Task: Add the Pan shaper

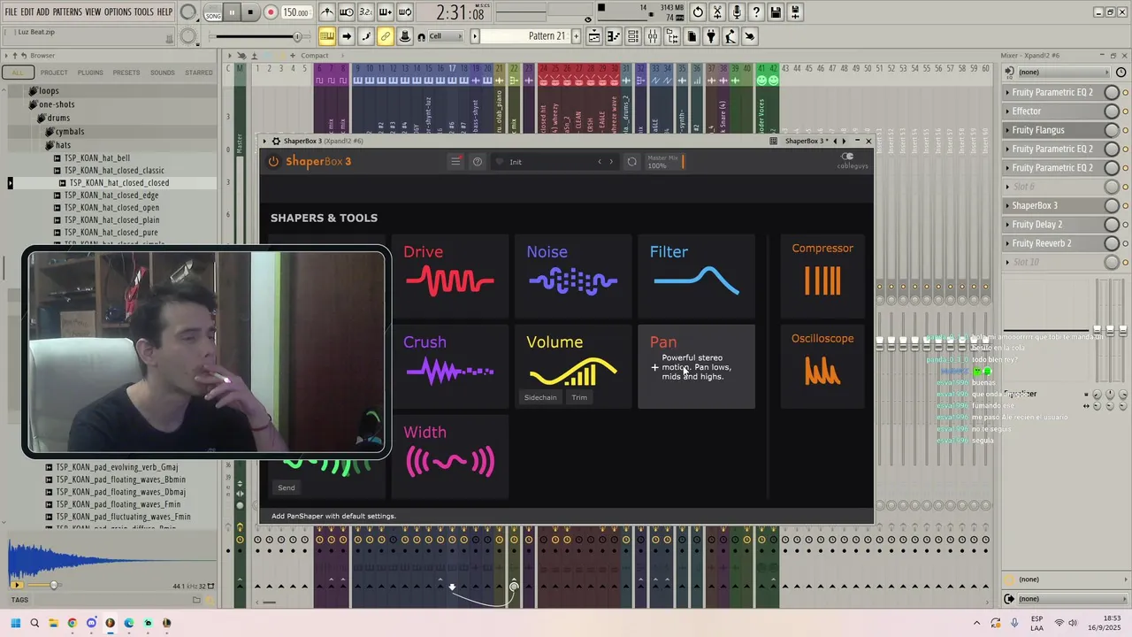Action: click(696, 366)
